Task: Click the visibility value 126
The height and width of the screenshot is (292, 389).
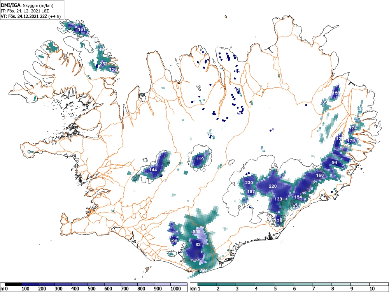Action: (x=279, y=221)
